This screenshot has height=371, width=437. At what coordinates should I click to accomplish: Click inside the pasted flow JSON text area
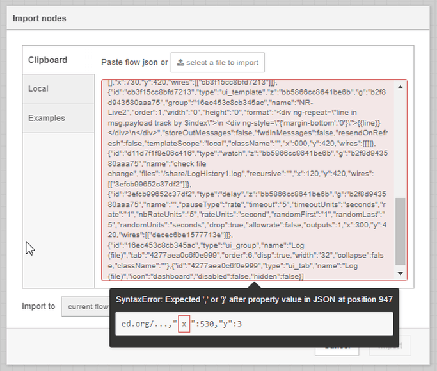[248, 179]
